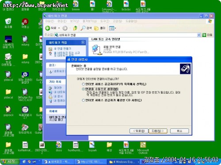
Task: Choose the 연결을 수동으로 설정(M) radio option
Action: [83, 89]
